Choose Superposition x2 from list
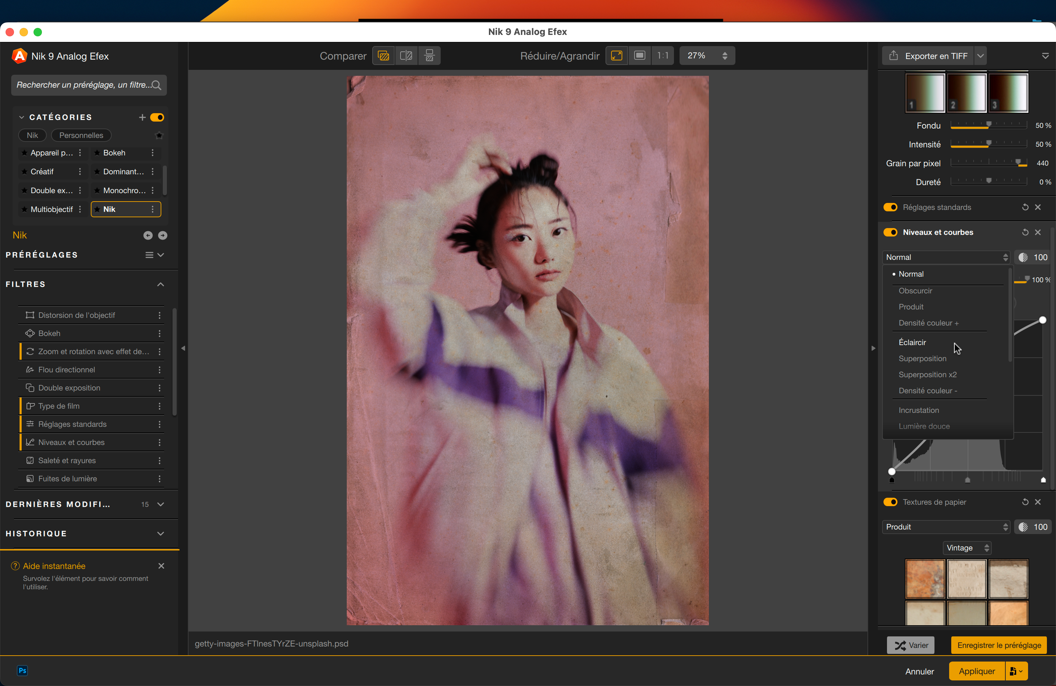Screen dimensions: 1056x686 [927, 374]
